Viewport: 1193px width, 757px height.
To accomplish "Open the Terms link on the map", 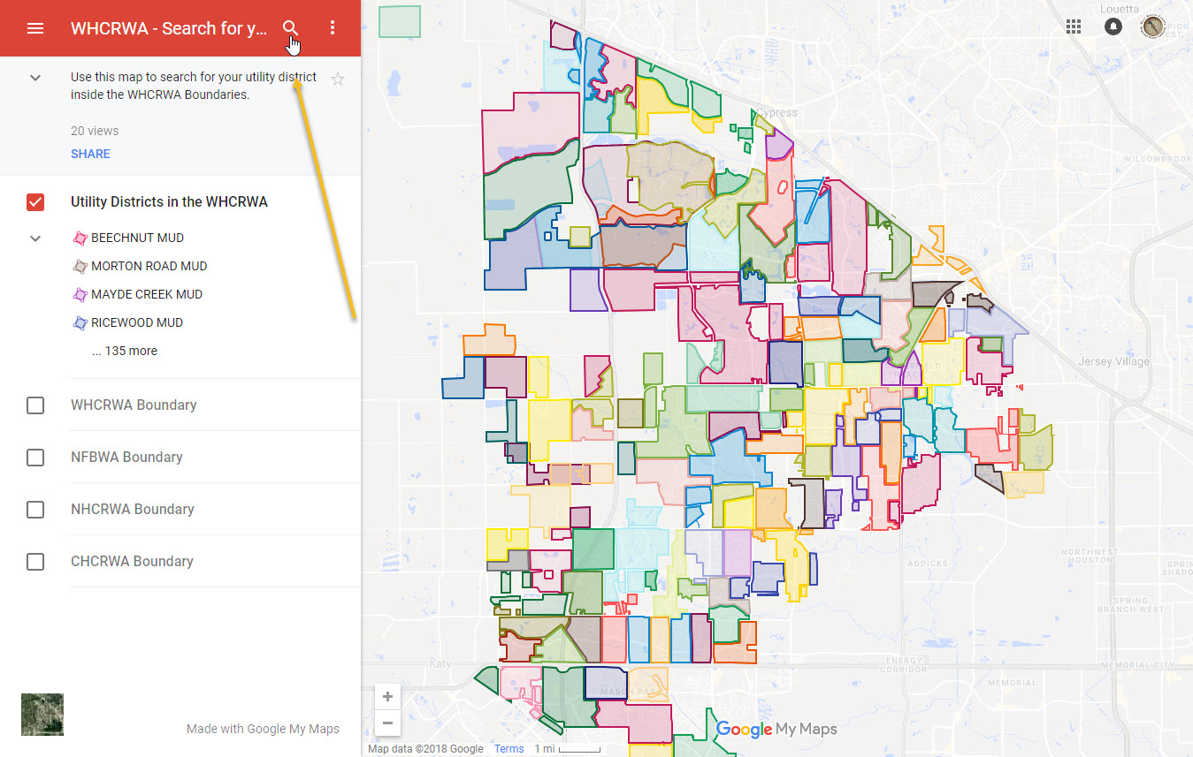I will (x=509, y=749).
